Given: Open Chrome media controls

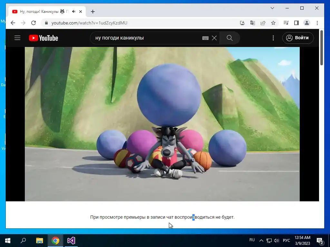Looking at the screenshot, I should 286,23.
